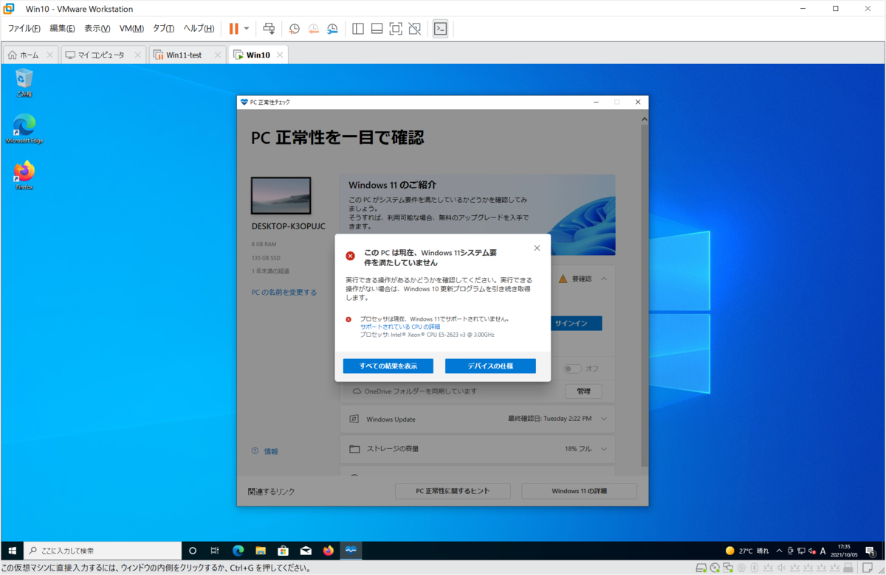Open File Explorer from the taskbar
886x575 pixels.
[261, 551]
